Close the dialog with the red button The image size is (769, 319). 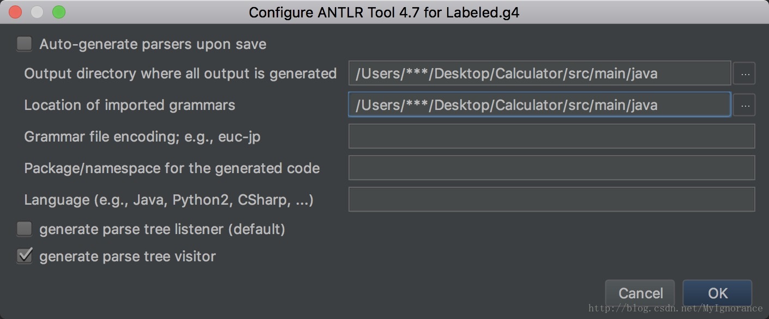coord(15,12)
